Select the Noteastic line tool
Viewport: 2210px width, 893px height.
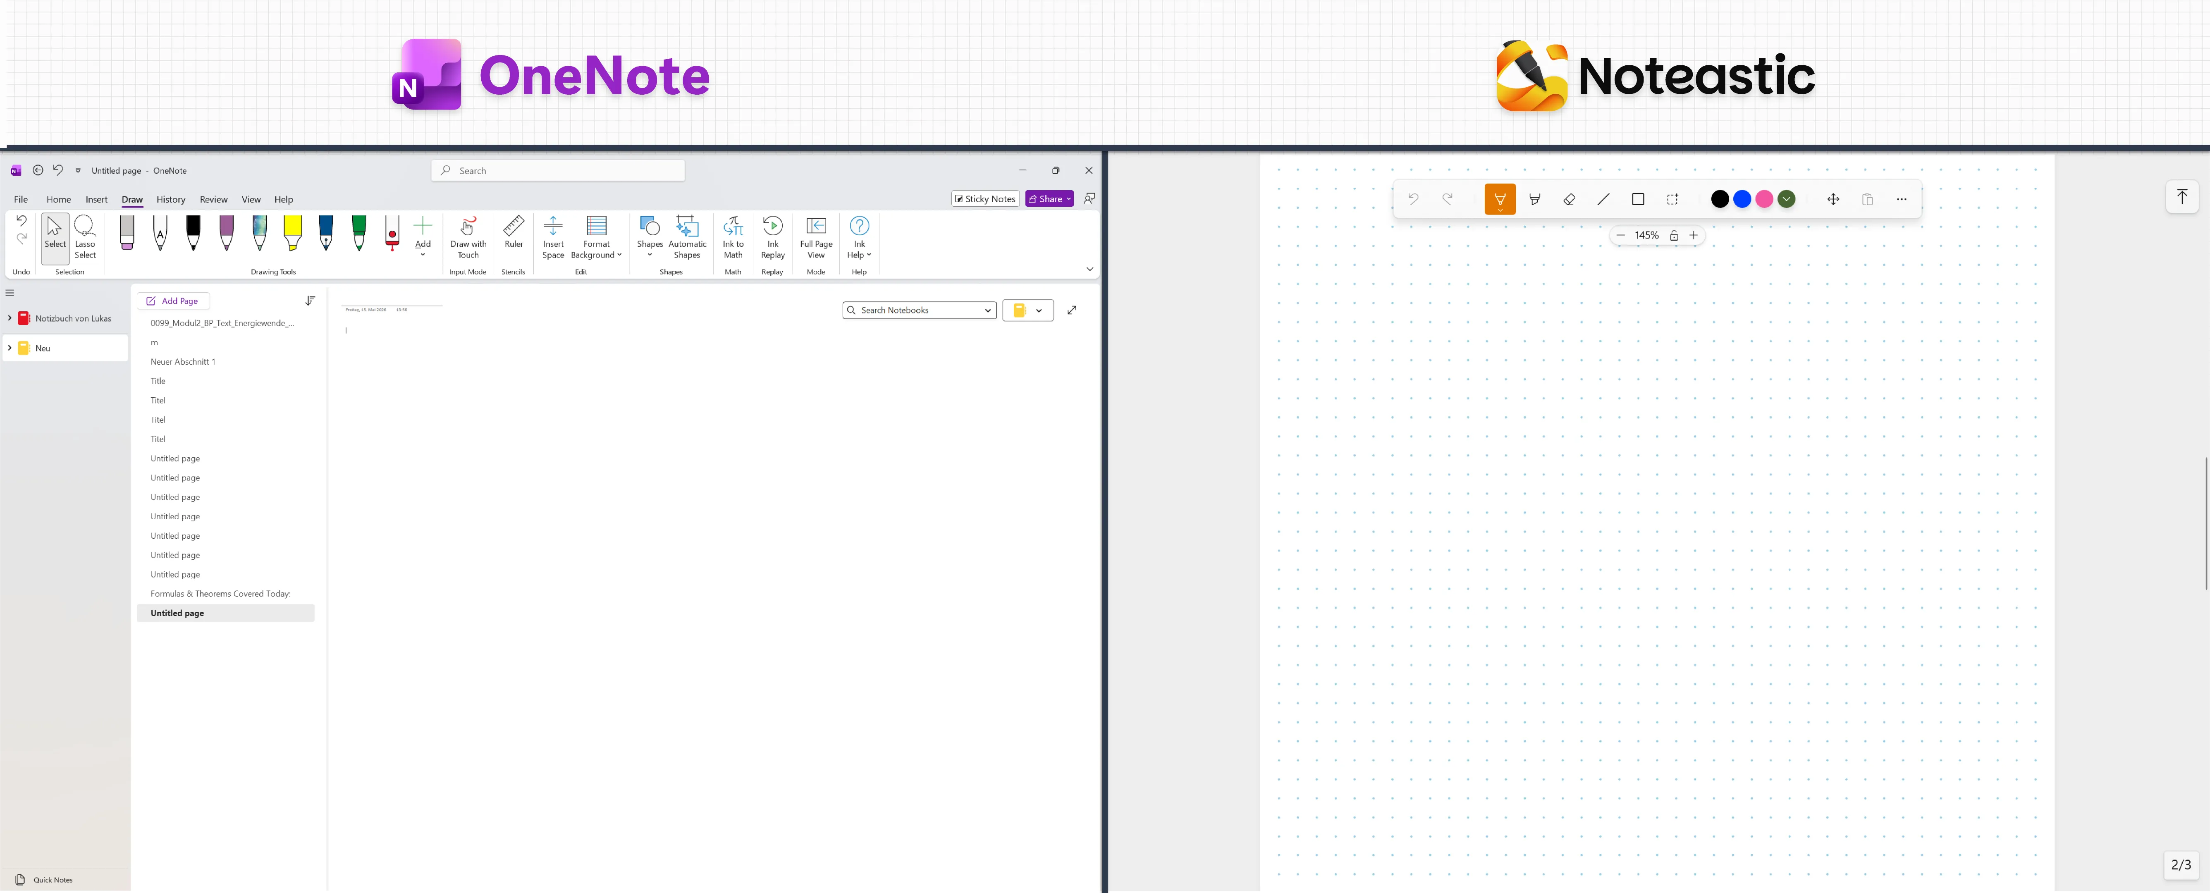[1603, 199]
